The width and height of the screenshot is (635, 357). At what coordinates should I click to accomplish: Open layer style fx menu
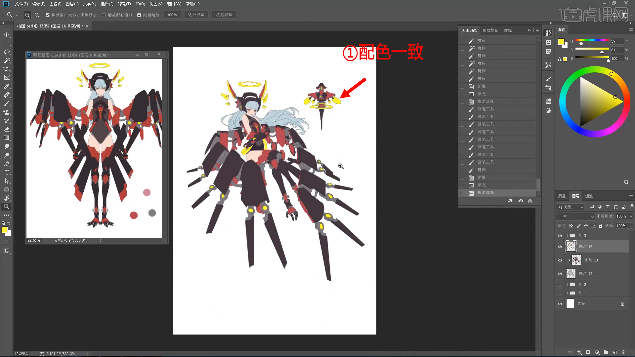click(579, 352)
